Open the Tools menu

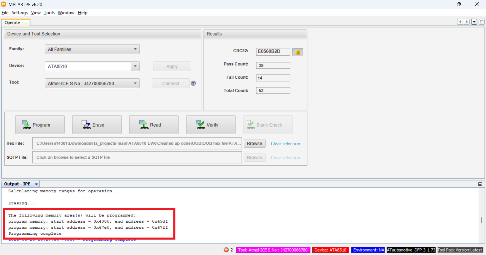pyautogui.click(x=49, y=13)
